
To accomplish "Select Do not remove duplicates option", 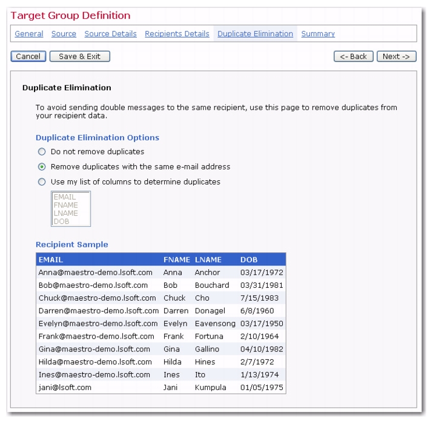I will pos(42,151).
